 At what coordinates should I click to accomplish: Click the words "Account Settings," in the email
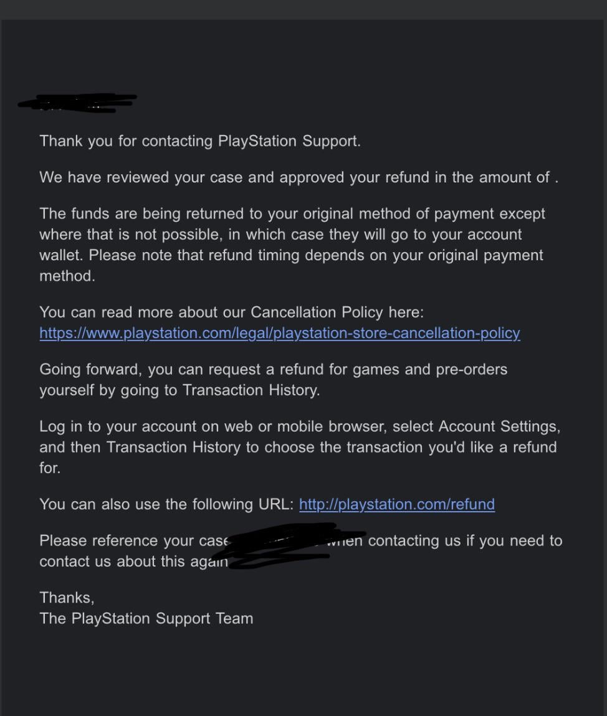[x=499, y=426]
